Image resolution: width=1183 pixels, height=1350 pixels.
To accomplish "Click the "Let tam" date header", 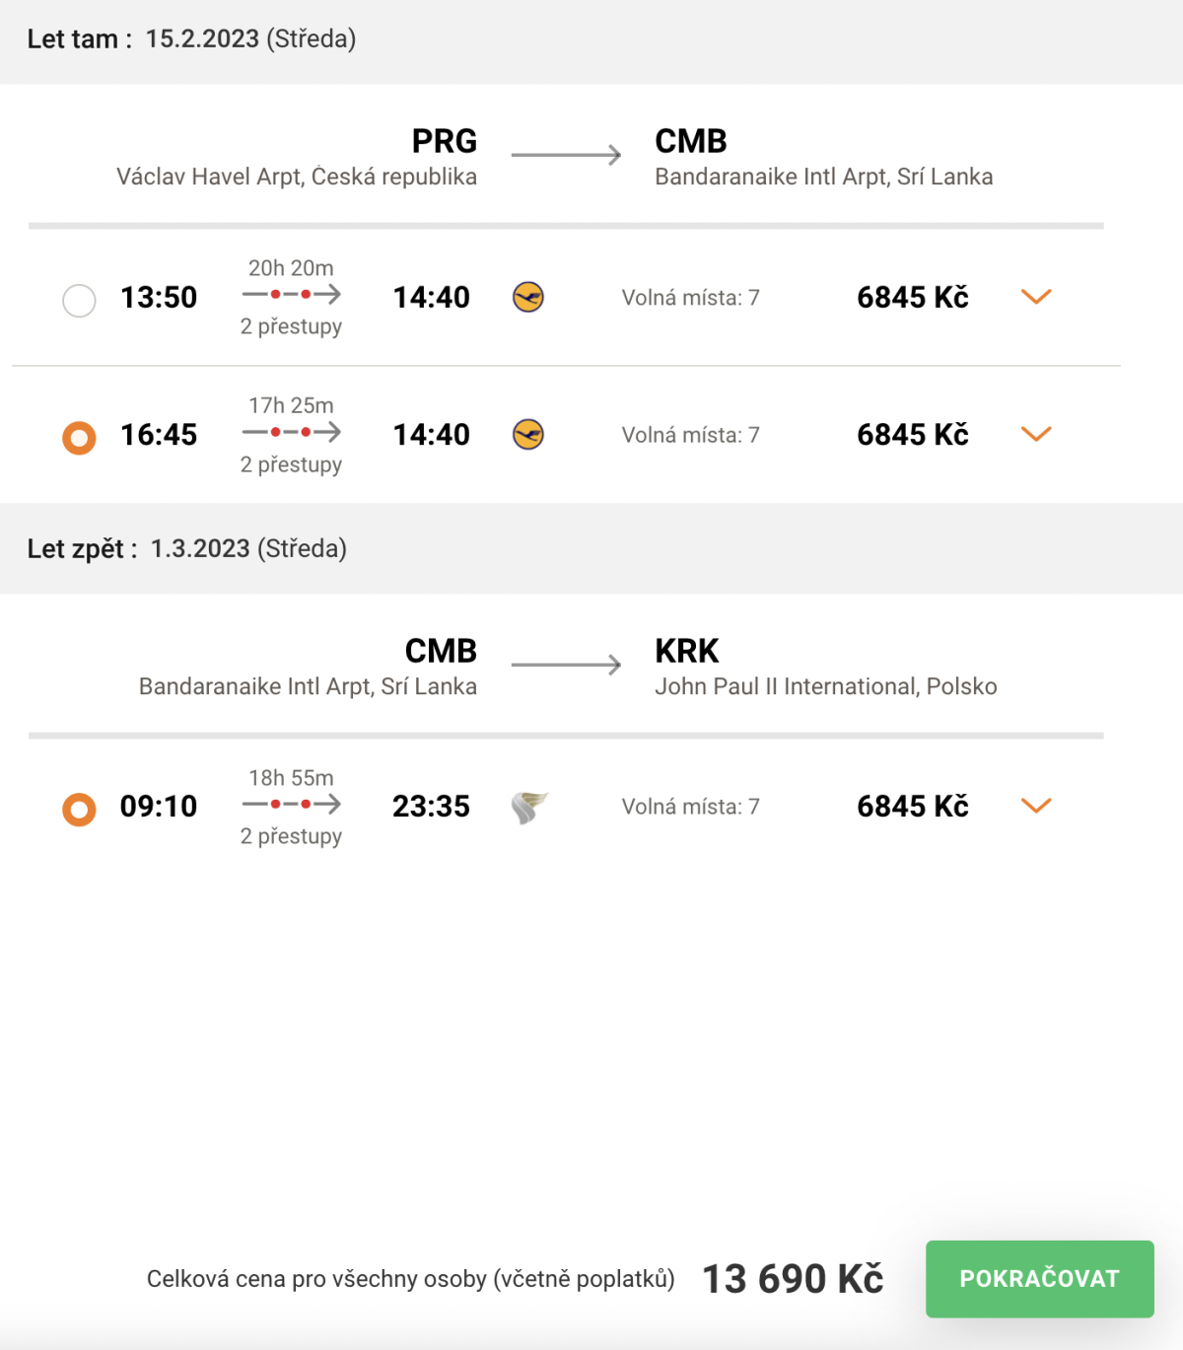I will [191, 39].
